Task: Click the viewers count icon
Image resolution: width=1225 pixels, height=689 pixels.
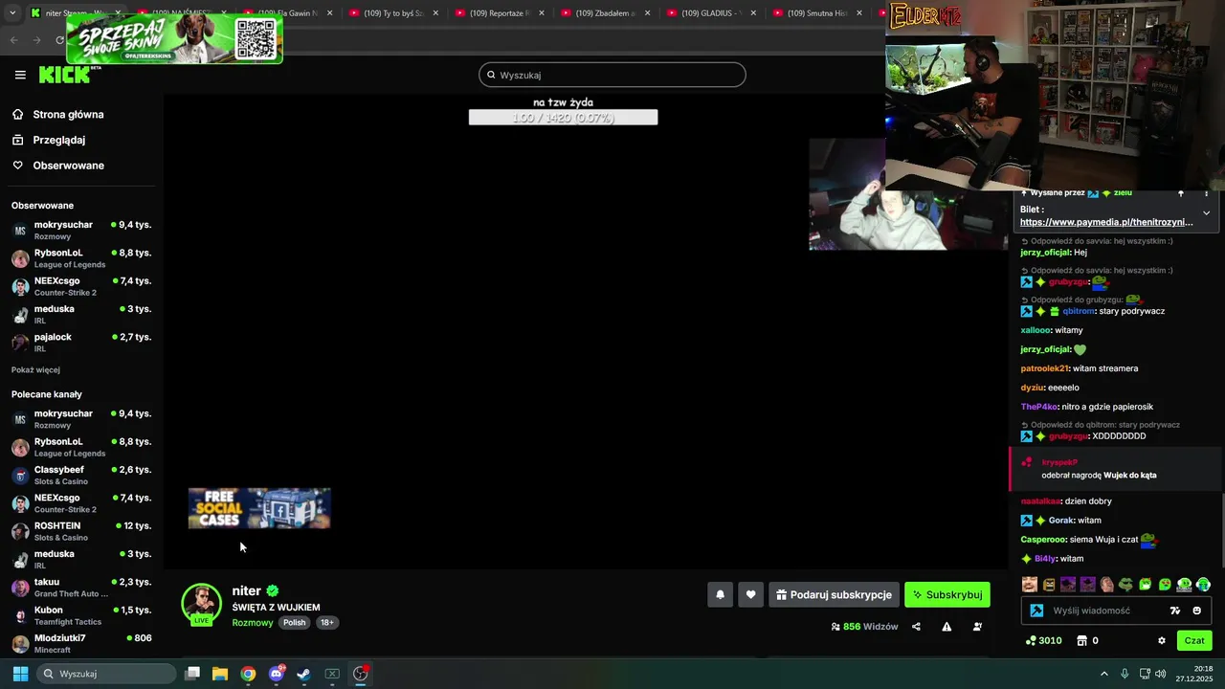Action: click(835, 627)
